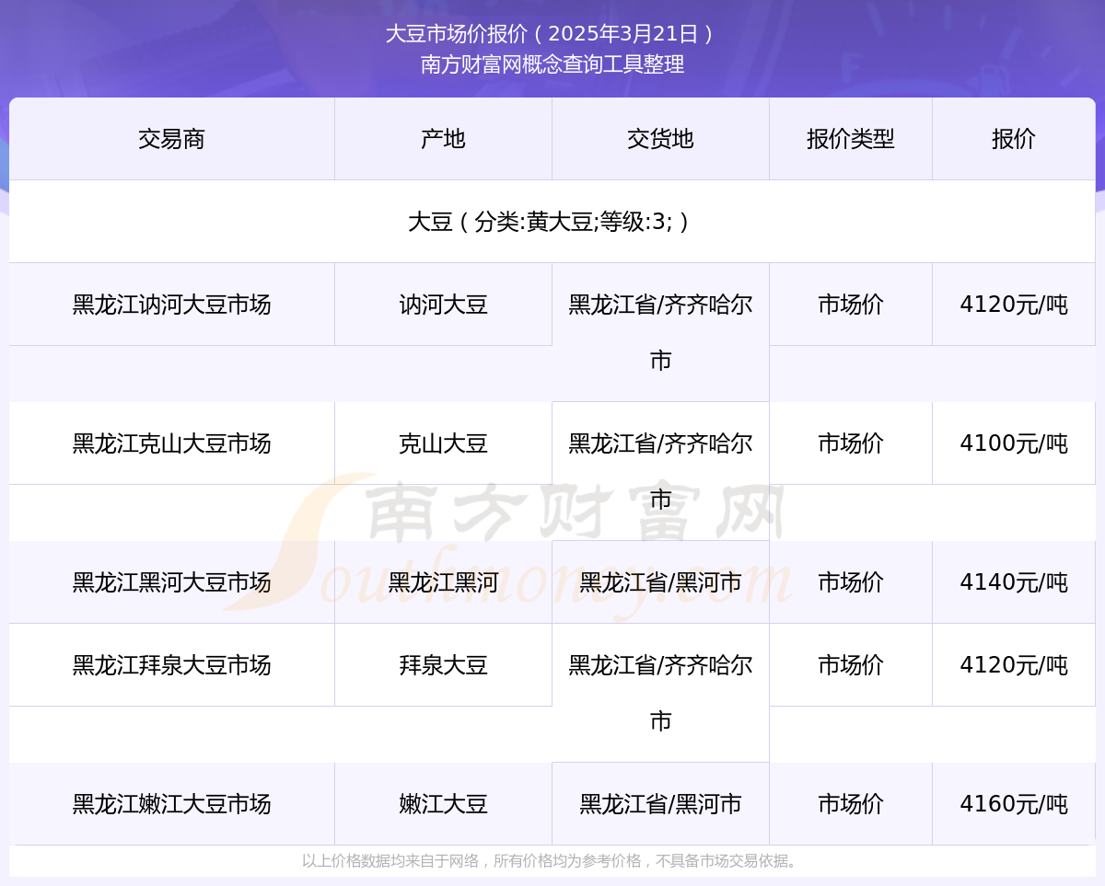Click 市场价 in the 黑河大豆市场 row
Viewport: 1105px width, 886px height.
pos(851,582)
